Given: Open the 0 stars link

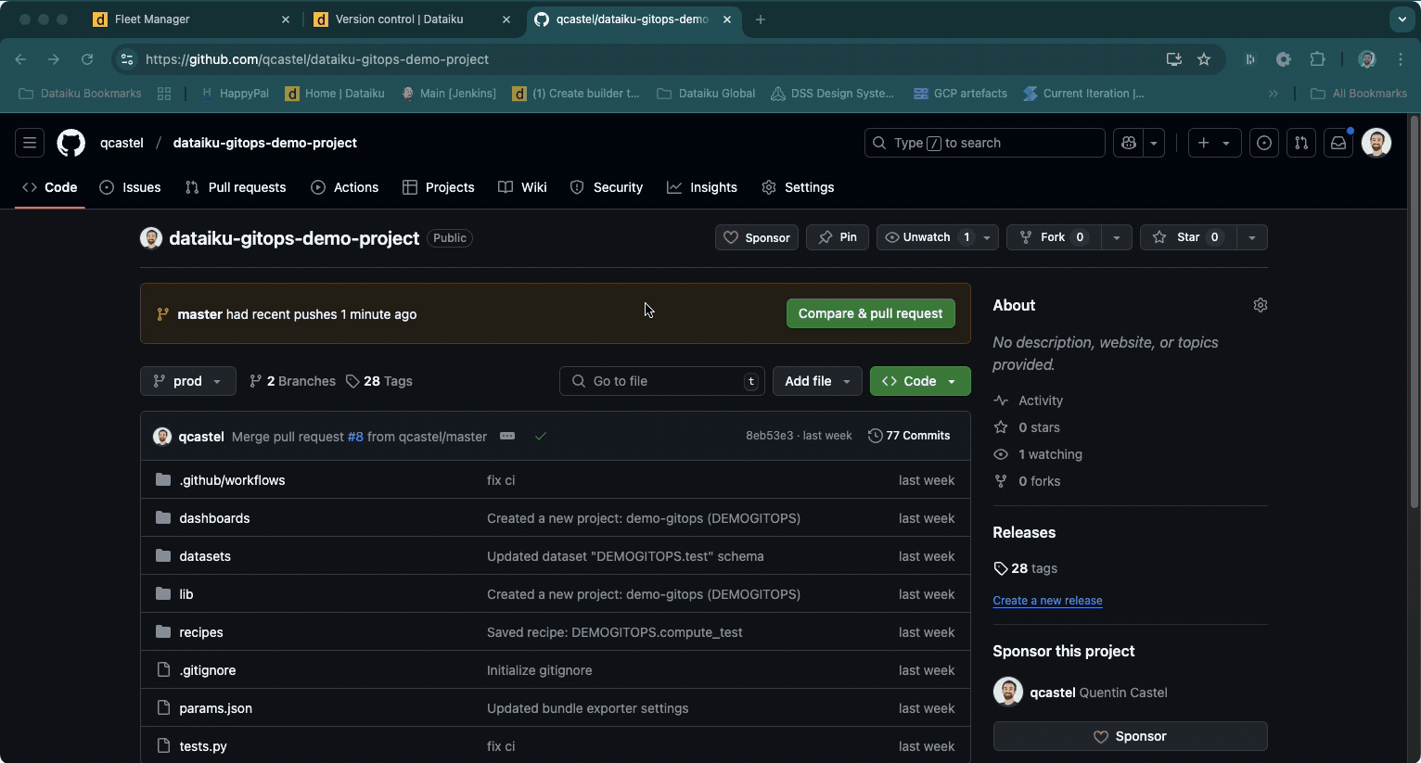Looking at the screenshot, I should (x=1027, y=427).
